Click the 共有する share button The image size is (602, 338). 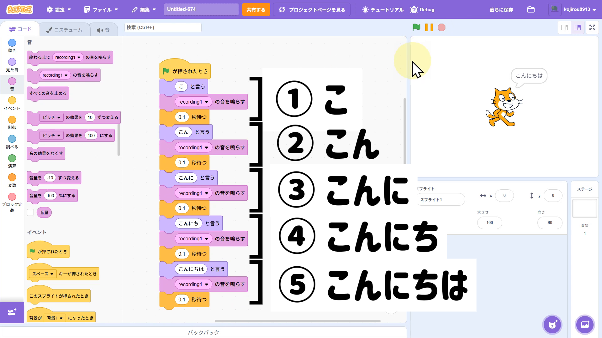256,10
